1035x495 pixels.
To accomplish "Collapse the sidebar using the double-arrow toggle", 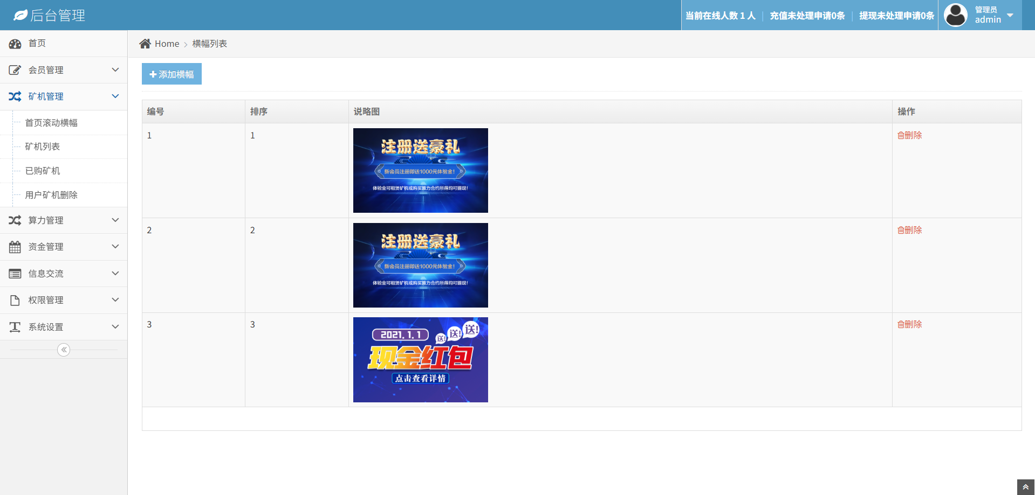I will (64, 350).
